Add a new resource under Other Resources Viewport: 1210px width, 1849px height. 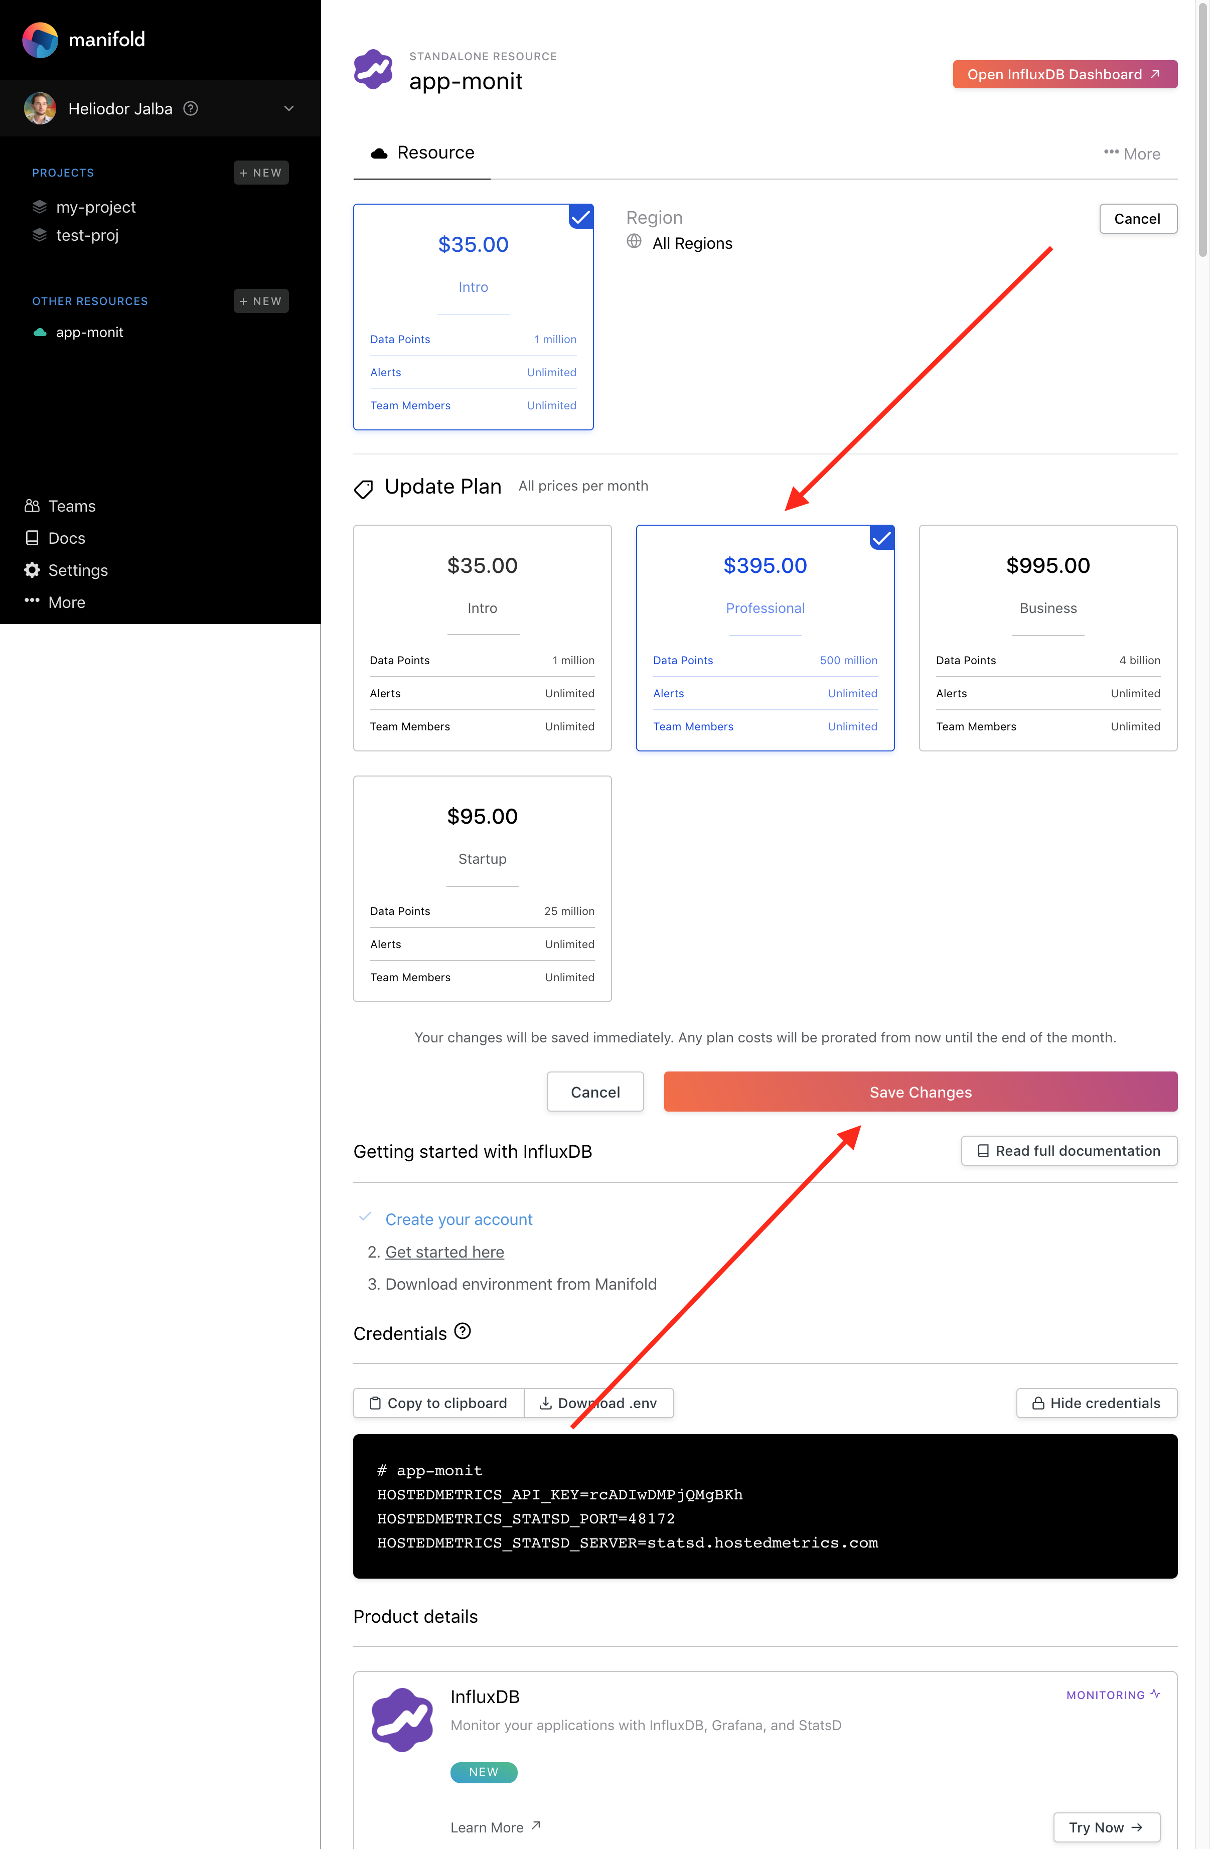[261, 300]
